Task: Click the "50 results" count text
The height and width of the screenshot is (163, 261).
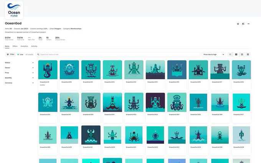Action: coord(29,54)
